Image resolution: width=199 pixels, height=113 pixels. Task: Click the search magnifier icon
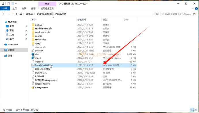194,14
